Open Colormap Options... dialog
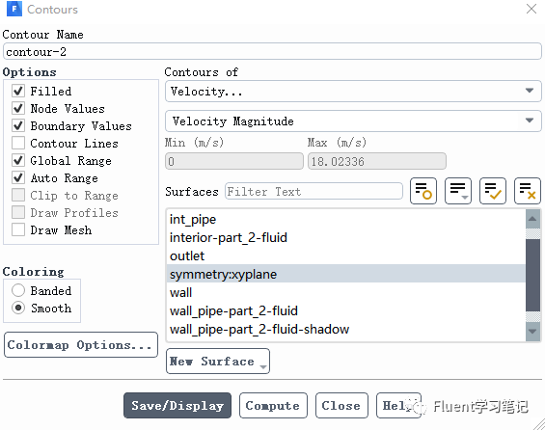This screenshot has height=430, width=545. tap(81, 344)
